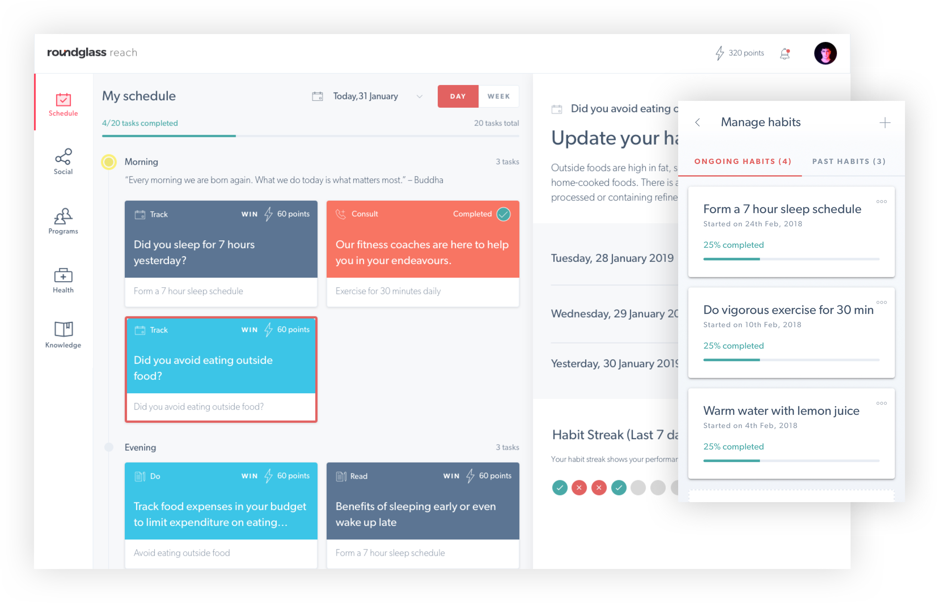Click document icon on Do card
The height and width of the screenshot is (603, 939).
coord(140,476)
